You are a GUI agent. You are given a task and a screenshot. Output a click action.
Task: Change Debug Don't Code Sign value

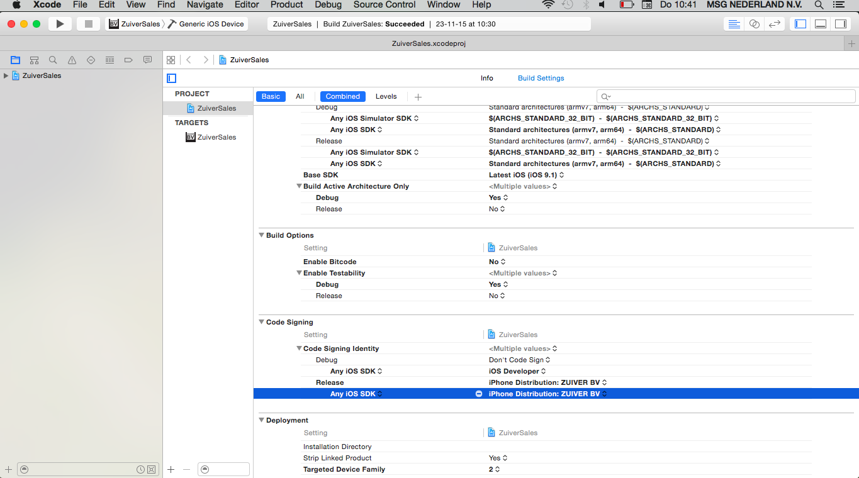[x=520, y=360]
